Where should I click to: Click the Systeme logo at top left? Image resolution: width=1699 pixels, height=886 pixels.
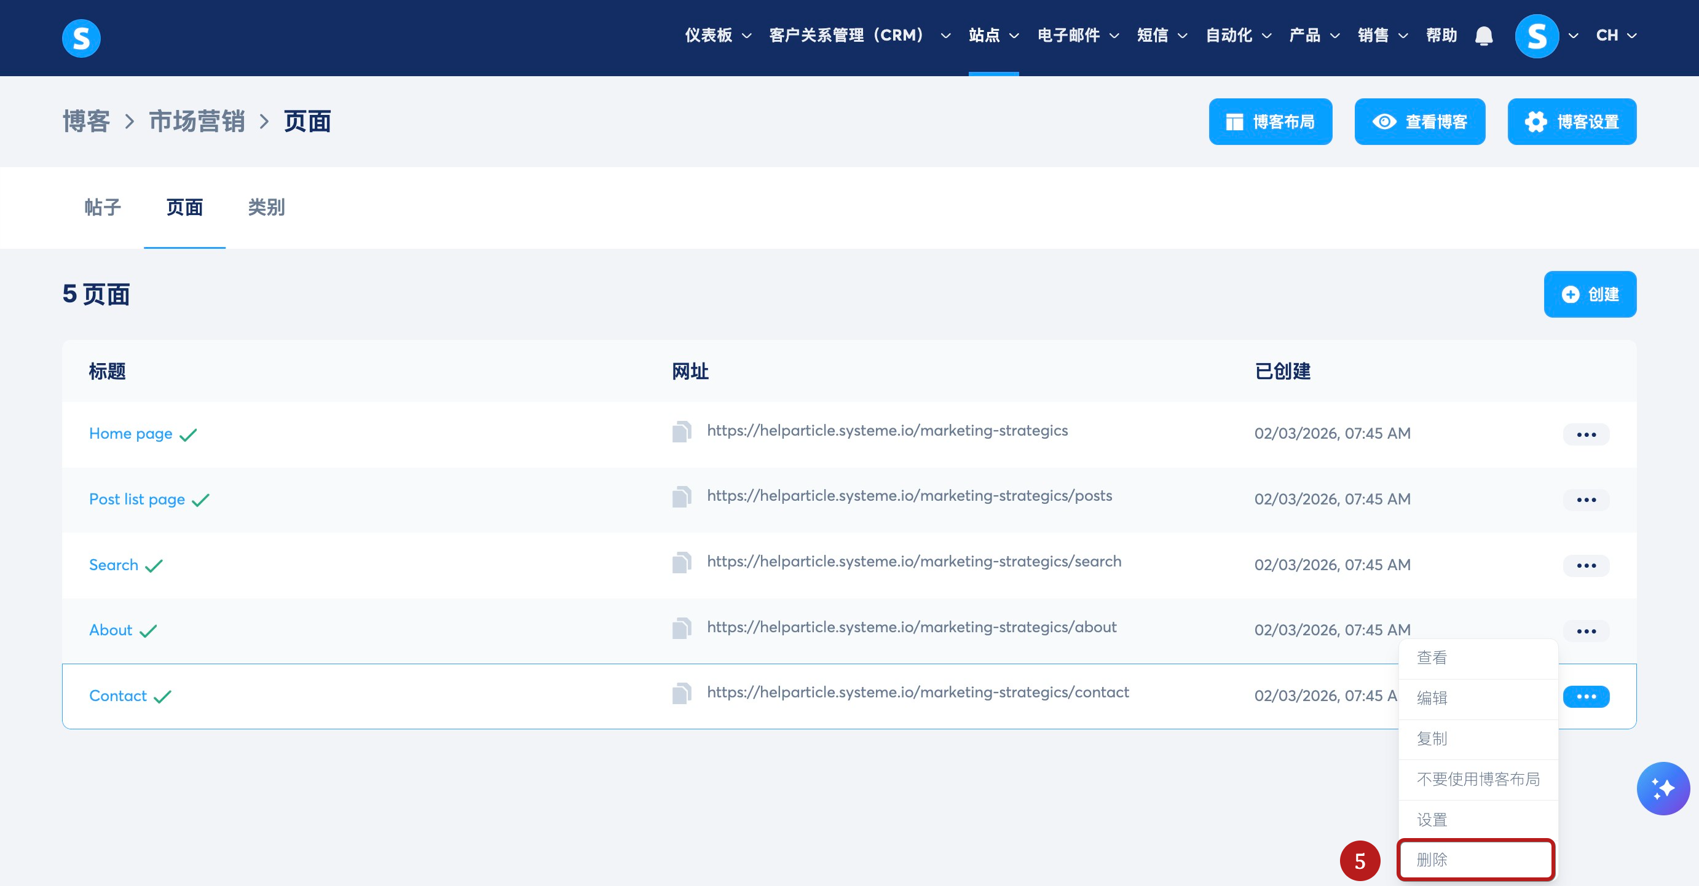click(81, 37)
